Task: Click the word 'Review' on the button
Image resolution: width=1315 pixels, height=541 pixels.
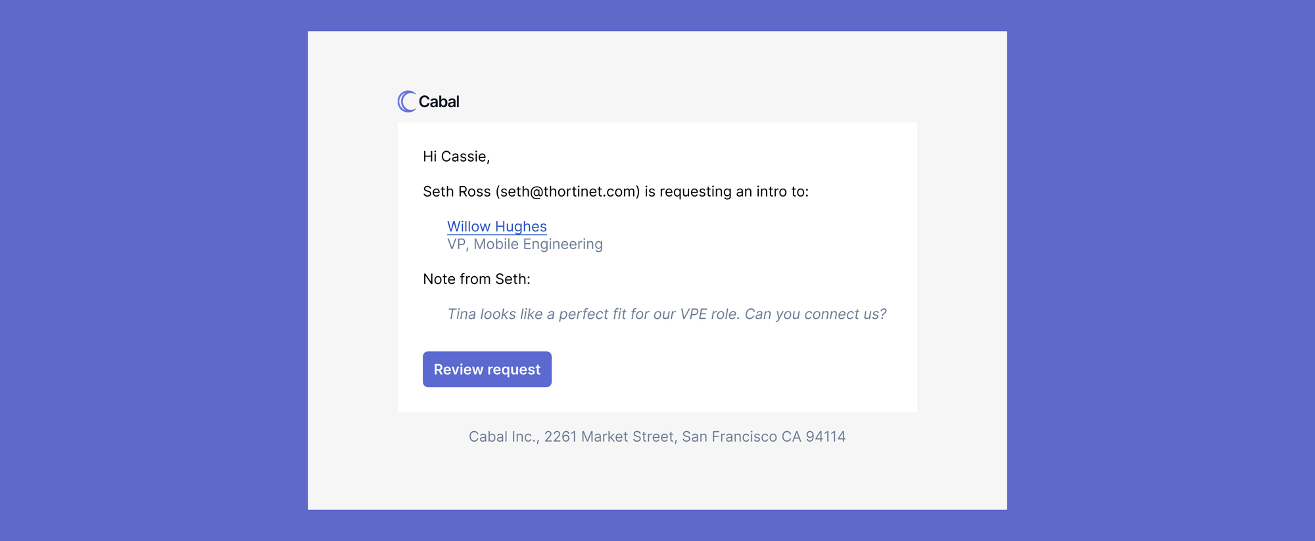Action: [458, 369]
